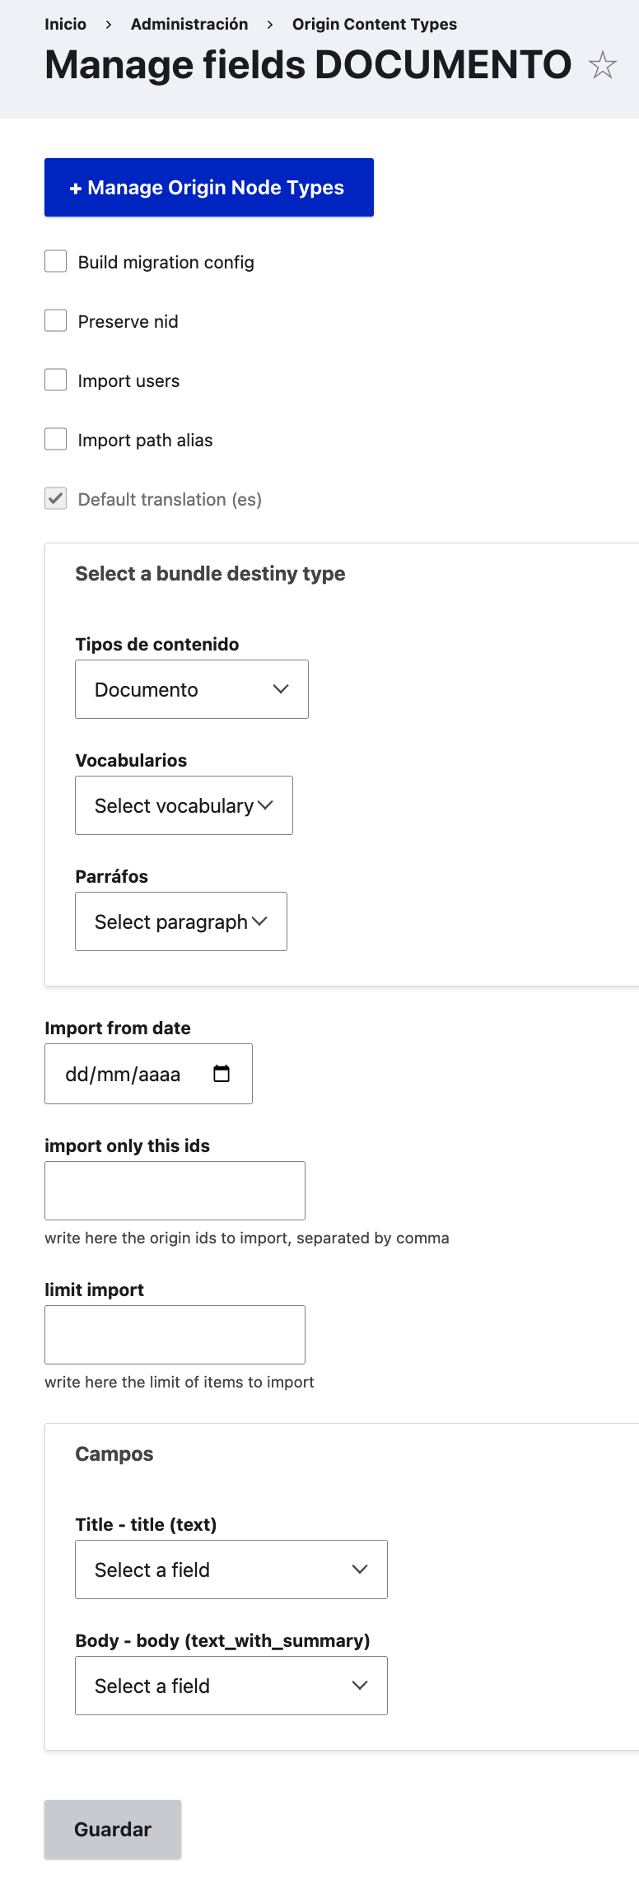Click the favorite star icon beside title

point(603,65)
